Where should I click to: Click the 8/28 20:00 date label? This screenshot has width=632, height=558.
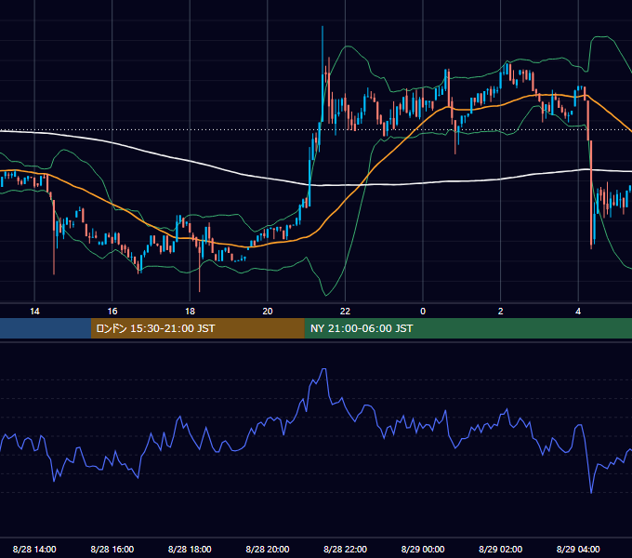tap(268, 549)
